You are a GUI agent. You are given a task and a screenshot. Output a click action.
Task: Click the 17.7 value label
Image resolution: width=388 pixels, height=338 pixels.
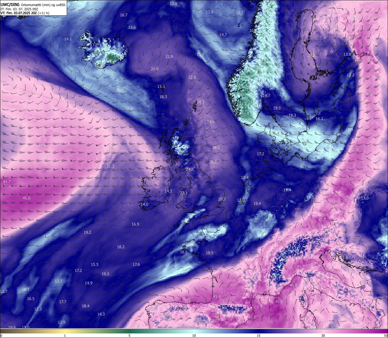point(62,302)
